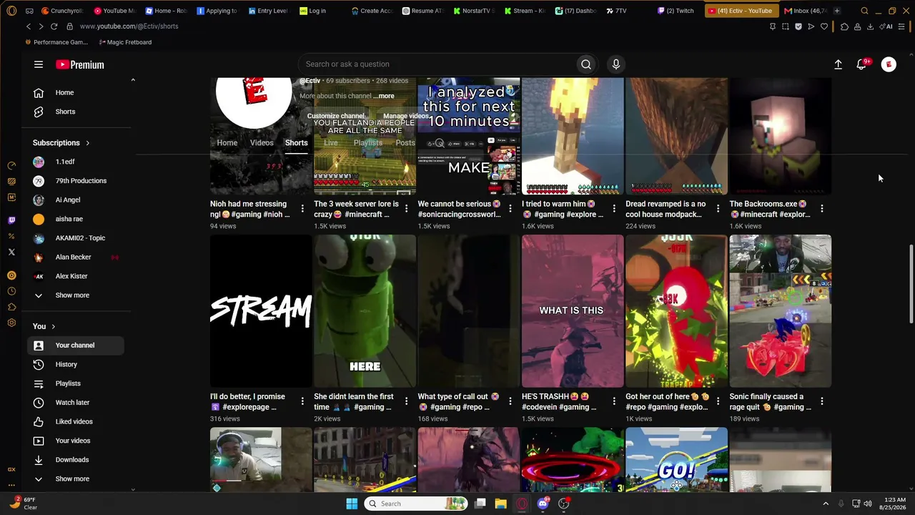
Task: Open Opera sidebar settings gear
Action: tap(11, 323)
